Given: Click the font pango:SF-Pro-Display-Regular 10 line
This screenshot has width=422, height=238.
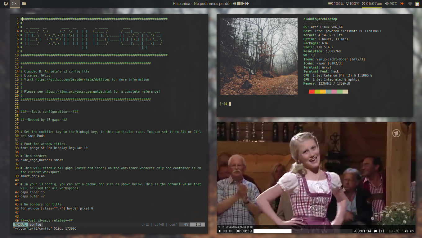Looking at the screenshot, I should click(x=54, y=148).
